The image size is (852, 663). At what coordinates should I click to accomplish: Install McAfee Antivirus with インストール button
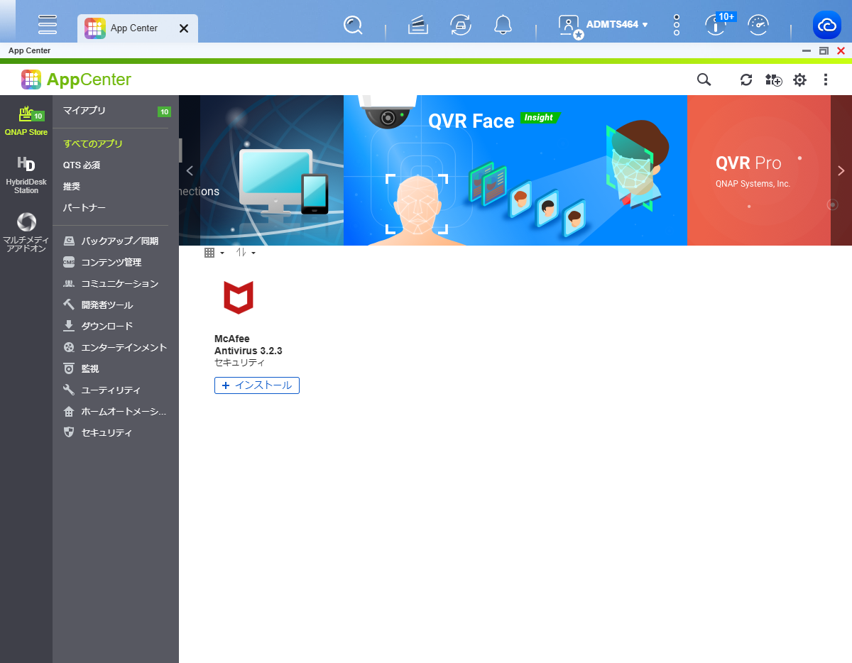257,385
